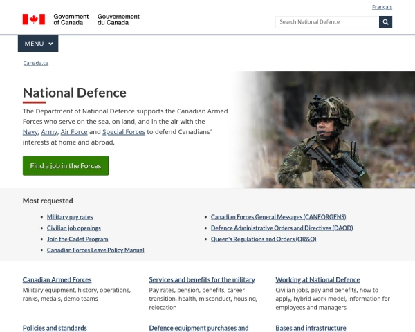
Task: View Civilian job openings
Action: [73, 228]
